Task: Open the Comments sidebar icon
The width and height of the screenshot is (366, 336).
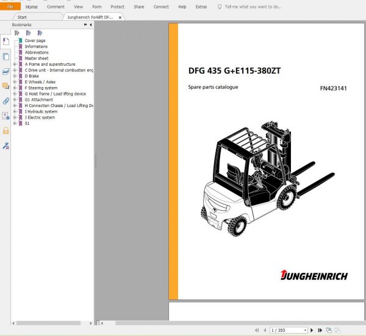Action: [5, 86]
